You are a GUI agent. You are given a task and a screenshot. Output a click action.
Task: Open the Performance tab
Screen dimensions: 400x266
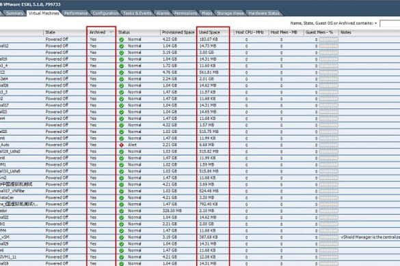click(76, 13)
